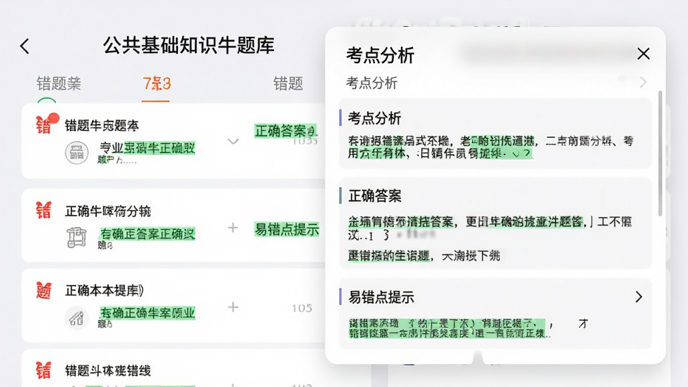Screen dimensions: 688x387
Task: Tap the plus icon beside the 105 count
Action: tap(233, 307)
